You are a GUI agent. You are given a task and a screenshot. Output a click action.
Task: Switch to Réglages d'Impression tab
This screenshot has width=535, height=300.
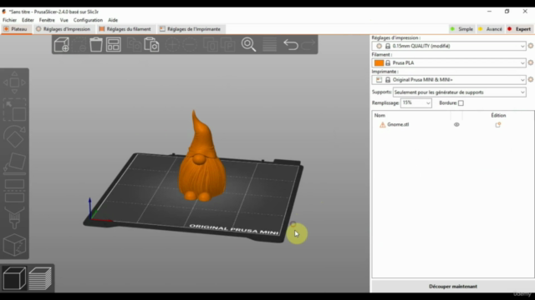(x=64, y=29)
